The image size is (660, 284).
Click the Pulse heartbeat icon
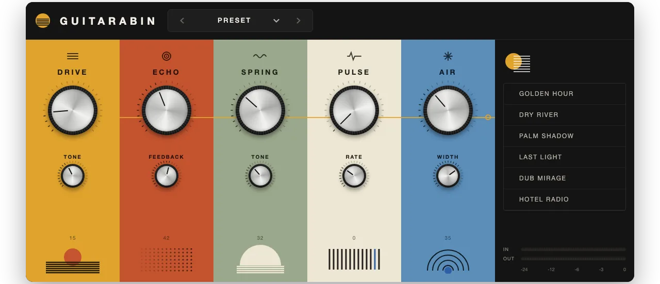[354, 56]
